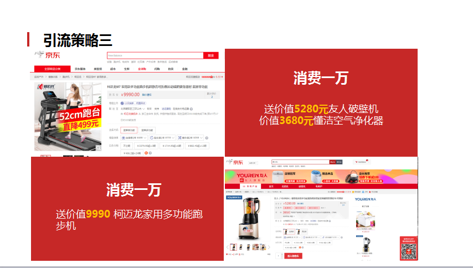Image resolution: width=473 pixels, height=268 pixels.
Task: Open the 京东服饰 navigation item
Action: point(80,69)
